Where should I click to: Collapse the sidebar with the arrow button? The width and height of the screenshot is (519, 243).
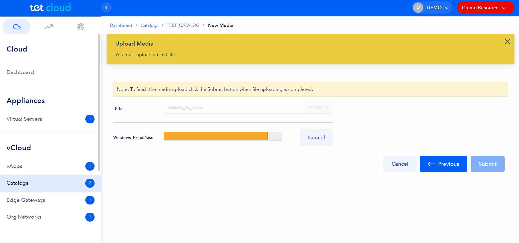click(106, 8)
